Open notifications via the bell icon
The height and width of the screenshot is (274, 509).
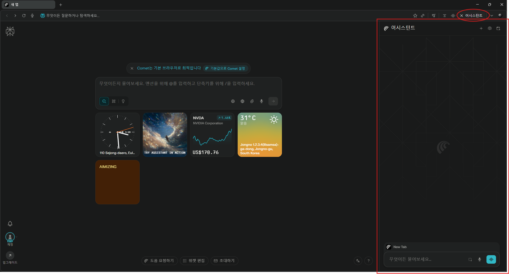[10, 224]
